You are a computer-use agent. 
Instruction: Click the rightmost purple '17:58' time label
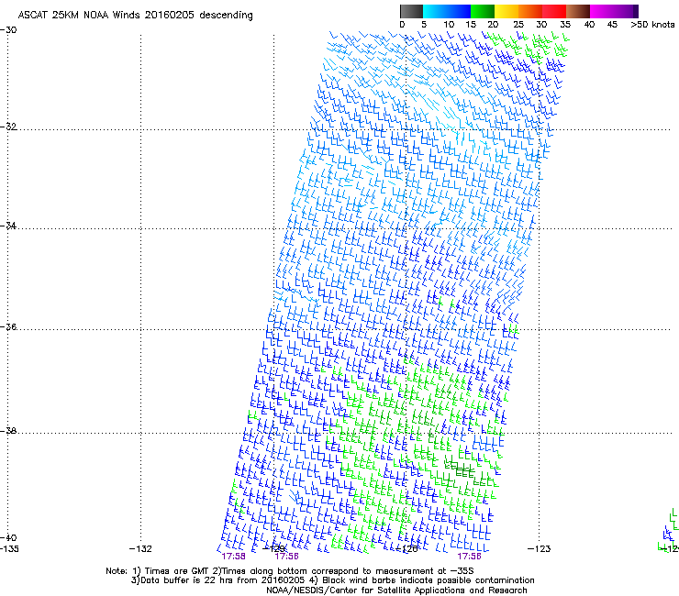pos(470,557)
